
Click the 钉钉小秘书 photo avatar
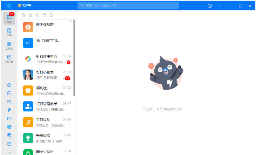[x=28, y=75]
